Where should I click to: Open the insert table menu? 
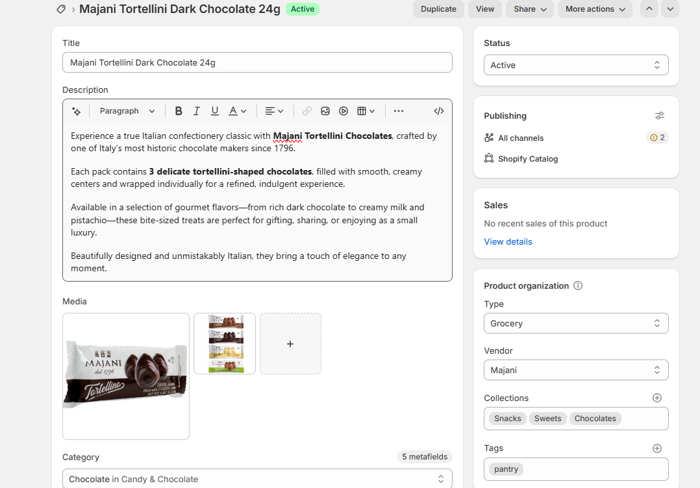click(x=366, y=111)
